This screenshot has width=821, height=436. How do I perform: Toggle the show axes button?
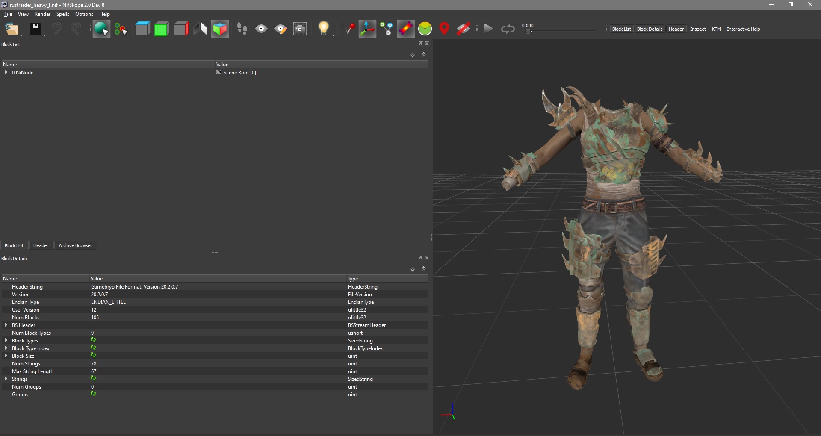[367, 29]
